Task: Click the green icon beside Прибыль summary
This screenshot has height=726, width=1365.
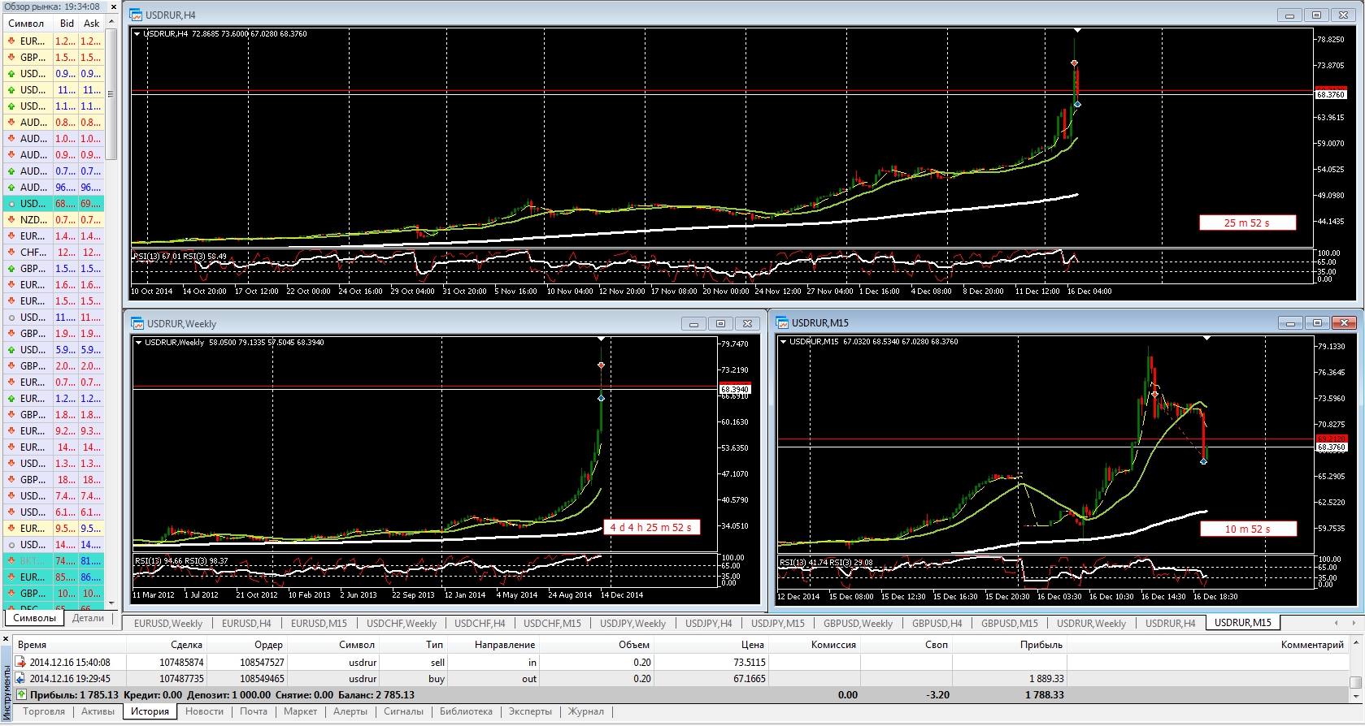Action: pos(20,694)
